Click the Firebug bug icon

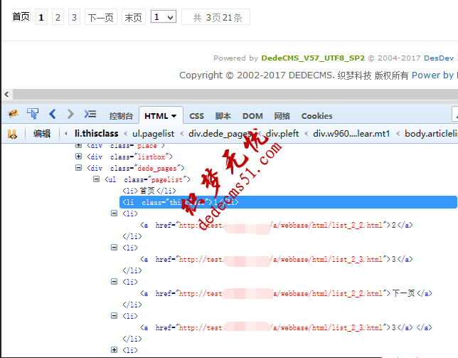coord(13,113)
